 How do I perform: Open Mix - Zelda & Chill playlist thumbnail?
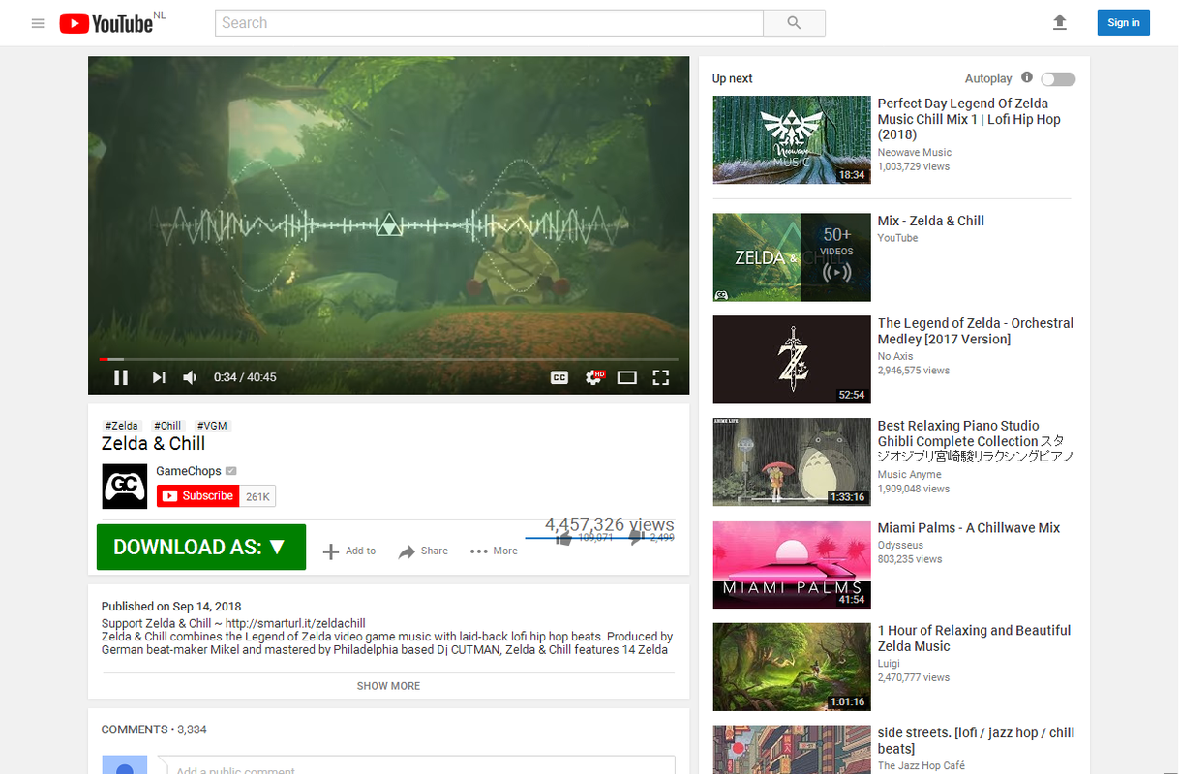click(x=792, y=257)
